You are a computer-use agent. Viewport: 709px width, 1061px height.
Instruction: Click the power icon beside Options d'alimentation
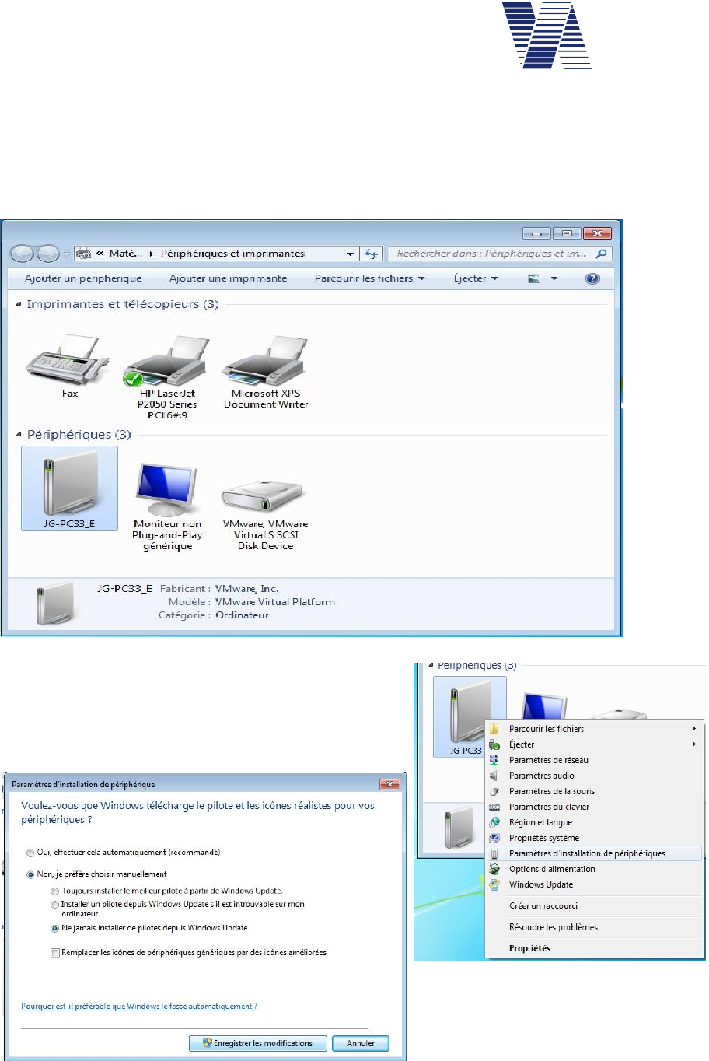click(494, 869)
